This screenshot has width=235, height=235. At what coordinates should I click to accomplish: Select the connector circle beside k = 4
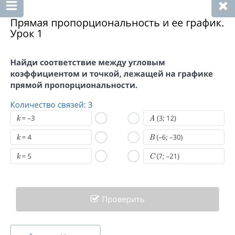[x=101, y=137]
